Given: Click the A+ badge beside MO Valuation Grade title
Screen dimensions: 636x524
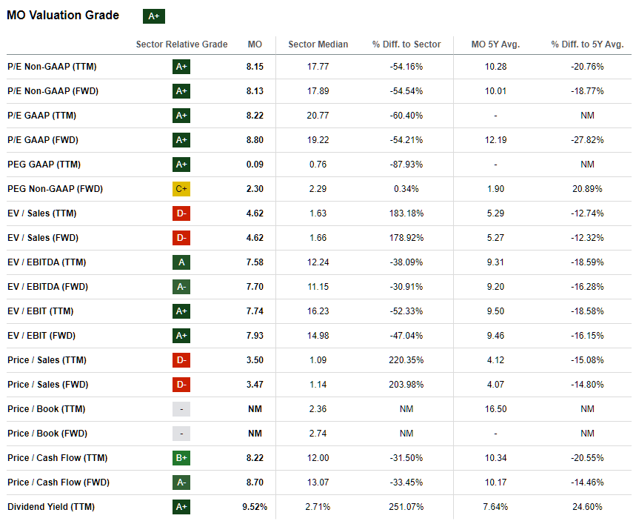Looking at the screenshot, I should (154, 16).
